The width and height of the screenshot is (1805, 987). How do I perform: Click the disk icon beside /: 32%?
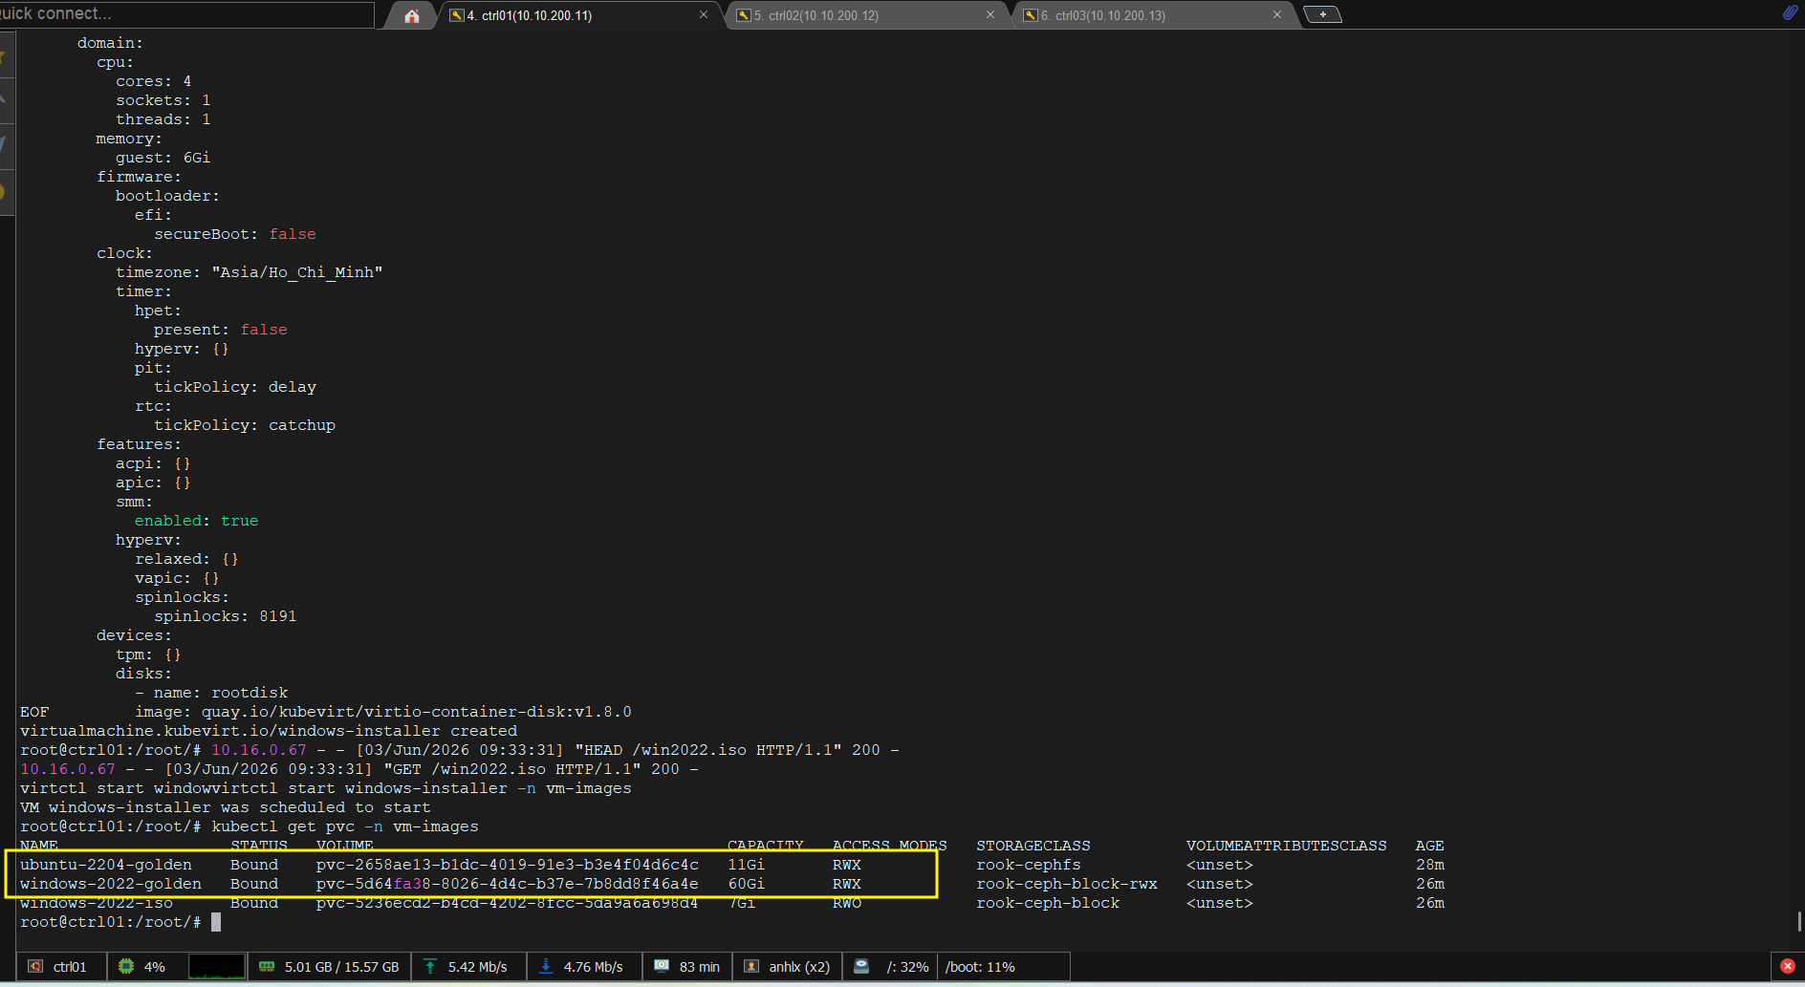(x=861, y=967)
